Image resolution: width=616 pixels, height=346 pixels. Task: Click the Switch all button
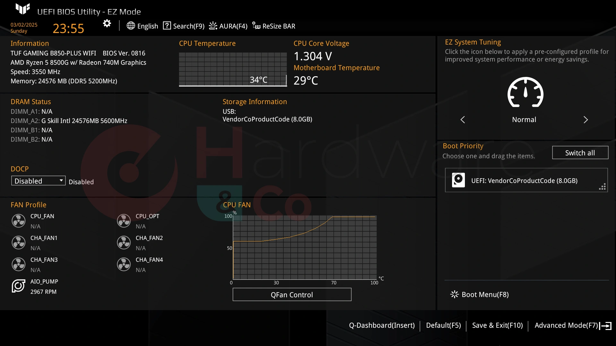(x=580, y=152)
